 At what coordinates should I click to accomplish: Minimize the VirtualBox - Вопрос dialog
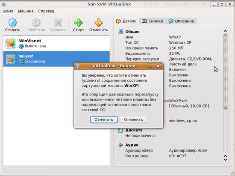pyautogui.click(x=150, y=66)
